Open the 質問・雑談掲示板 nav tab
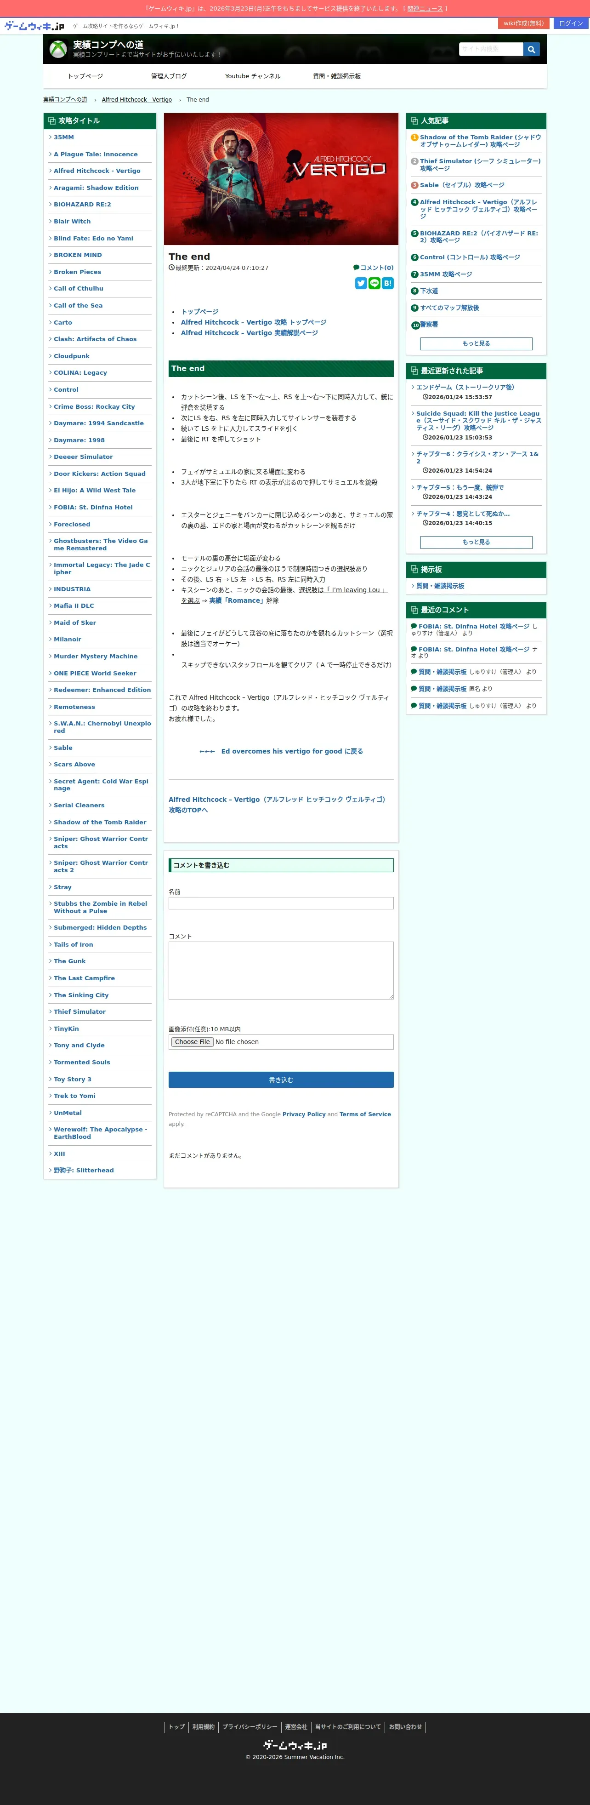 coord(337,76)
